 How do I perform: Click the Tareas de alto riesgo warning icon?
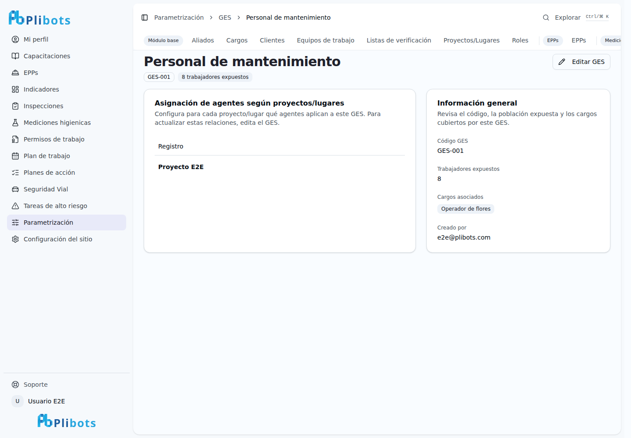(15, 206)
